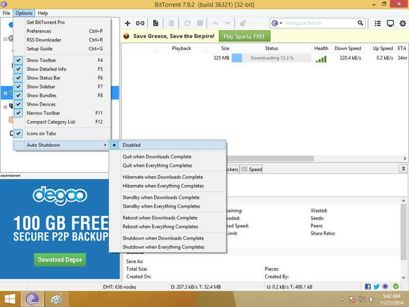Click the details pane scroll up arrow
The height and width of the screenshot is (307, 409).
(403, 201)
